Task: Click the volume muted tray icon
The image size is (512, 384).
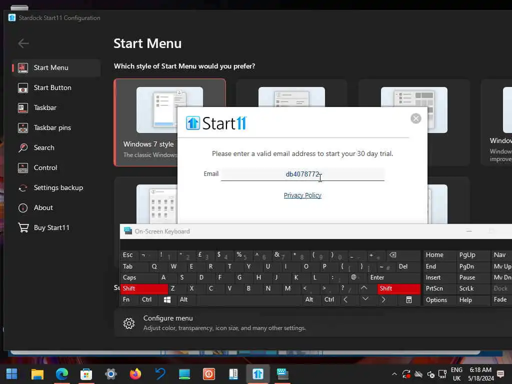Action: coord(430,374)
